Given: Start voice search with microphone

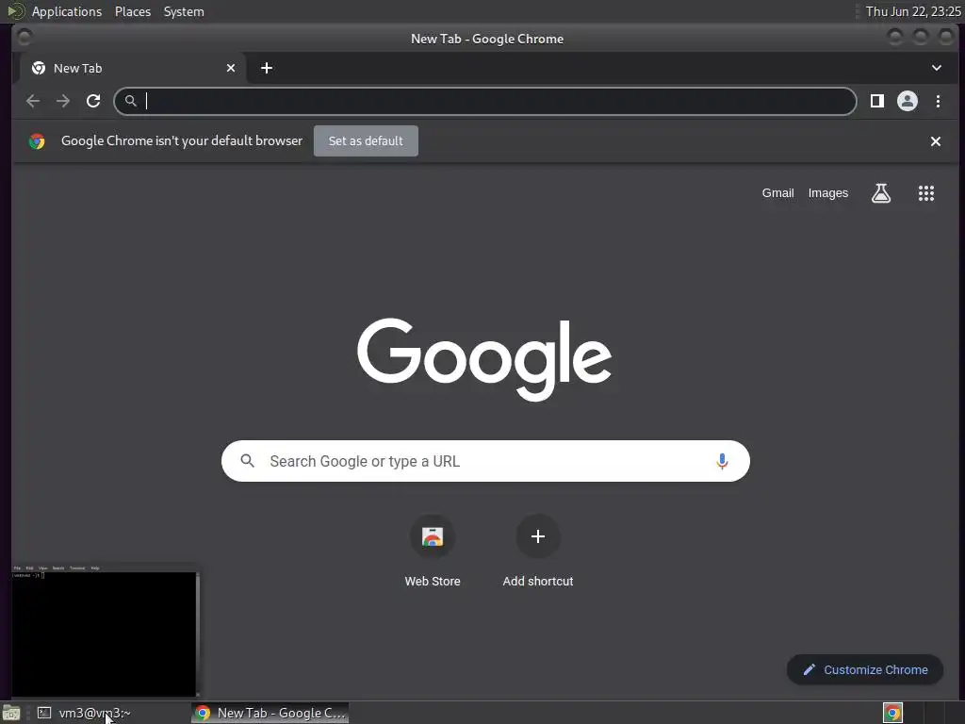Looking at the screenshot, I should tap(723, 461).
